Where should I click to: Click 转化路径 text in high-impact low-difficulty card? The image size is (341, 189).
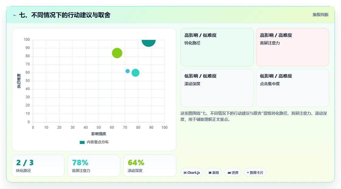pyautogui.click(x=192, y=43)
